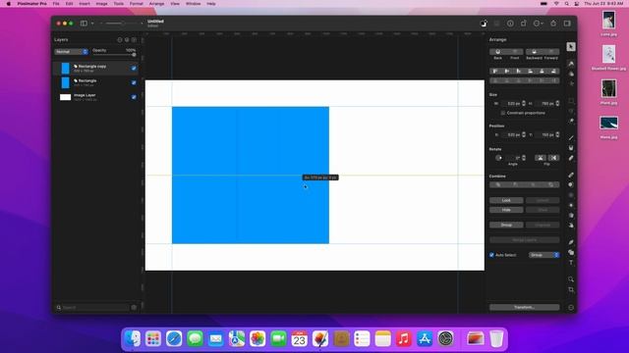
Task: Select the Pen tool icon
Action: (x=571, y=242)
